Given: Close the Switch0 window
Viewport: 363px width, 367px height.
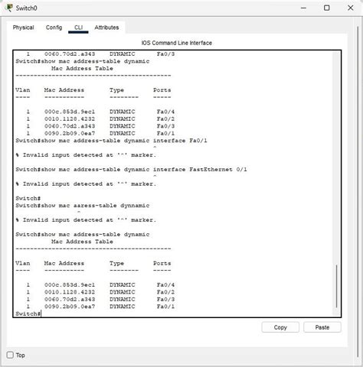Looking at the screenshot, I should pos(351,8).
